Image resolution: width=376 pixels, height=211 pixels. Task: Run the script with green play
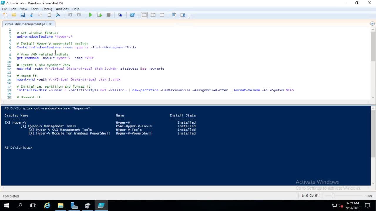click(90, 15)
